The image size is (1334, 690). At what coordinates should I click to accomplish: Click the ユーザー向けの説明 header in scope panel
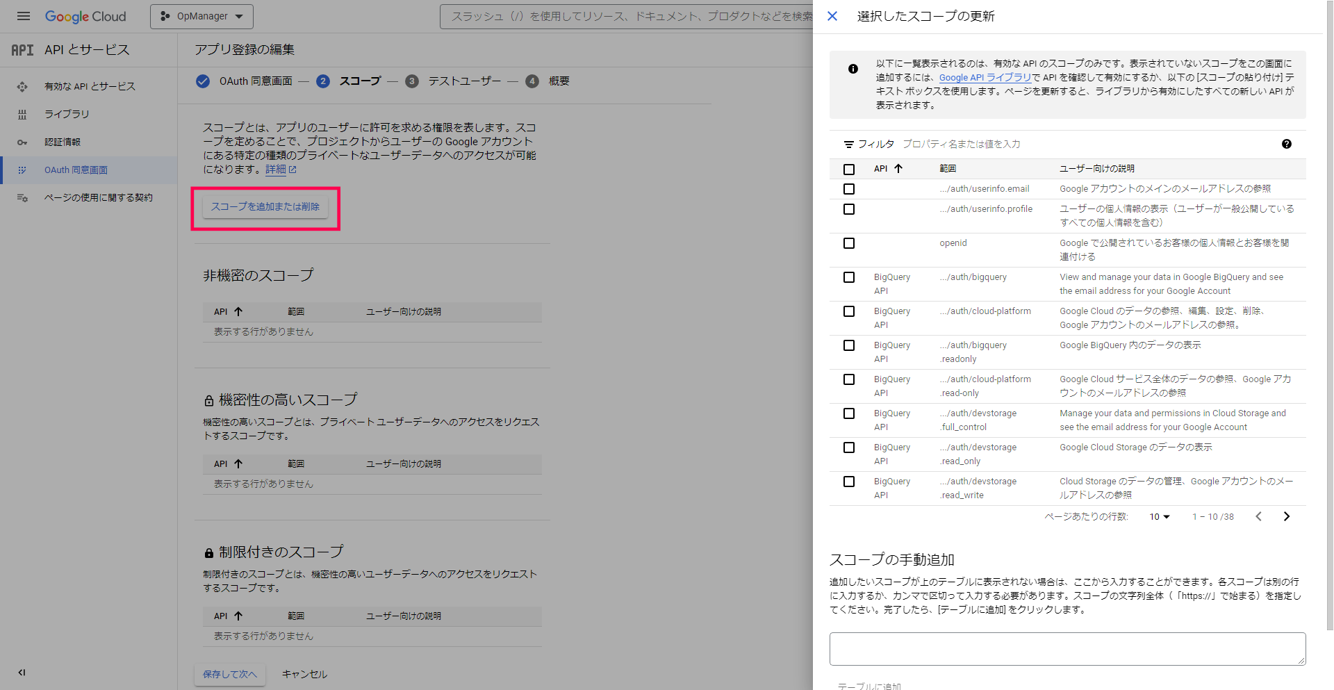coord(1097,169)
